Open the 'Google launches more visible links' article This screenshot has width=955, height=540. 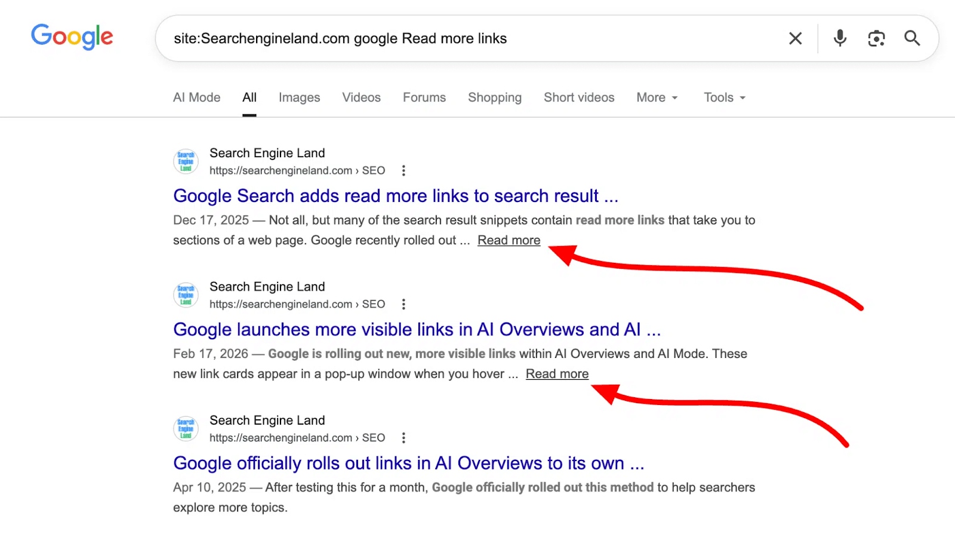417,329
